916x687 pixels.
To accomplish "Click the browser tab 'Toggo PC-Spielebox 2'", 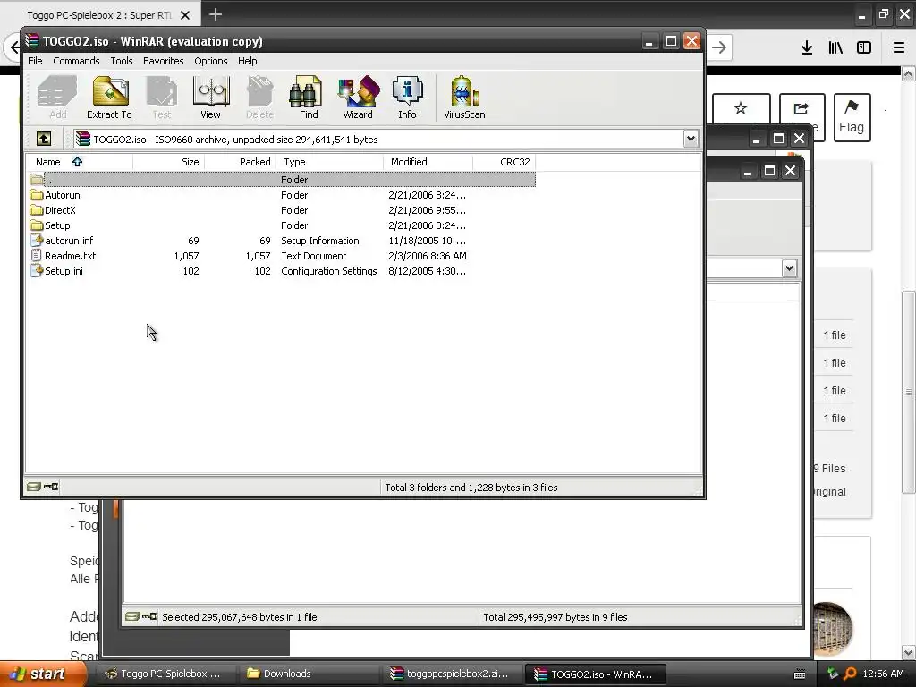I will coord(99,15).
